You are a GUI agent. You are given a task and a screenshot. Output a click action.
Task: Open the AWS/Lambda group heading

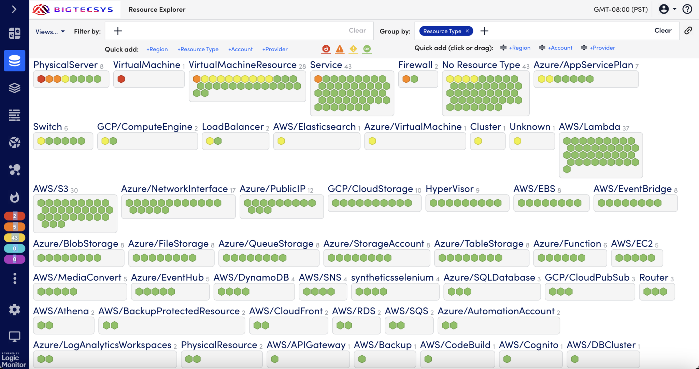(x=589, y=127)
